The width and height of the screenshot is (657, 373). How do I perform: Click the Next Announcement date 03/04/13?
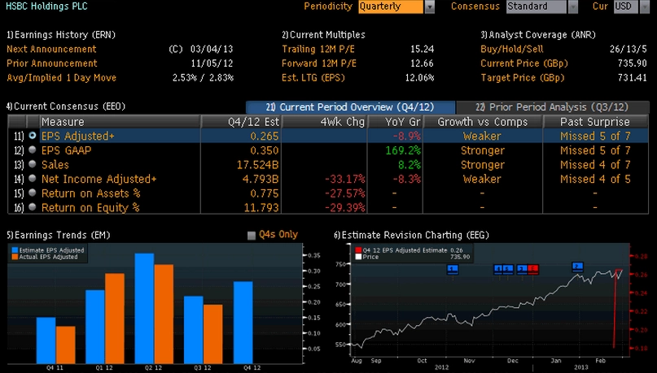212,49
